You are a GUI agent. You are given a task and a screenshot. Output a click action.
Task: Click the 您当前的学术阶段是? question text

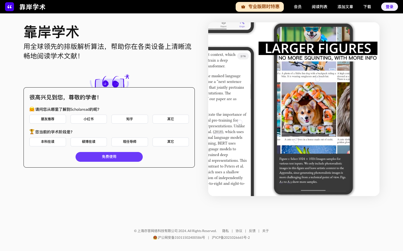(54, 132)
